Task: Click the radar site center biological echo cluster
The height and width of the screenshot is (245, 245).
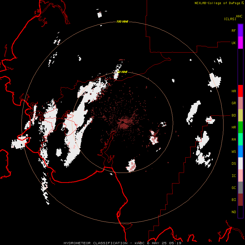Action: pos(124,123)
